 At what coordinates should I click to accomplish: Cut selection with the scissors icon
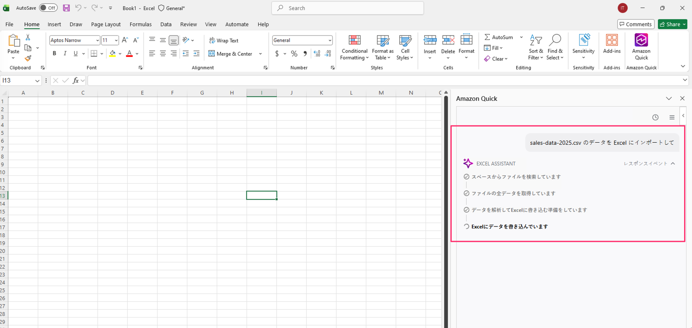(28, 37)
